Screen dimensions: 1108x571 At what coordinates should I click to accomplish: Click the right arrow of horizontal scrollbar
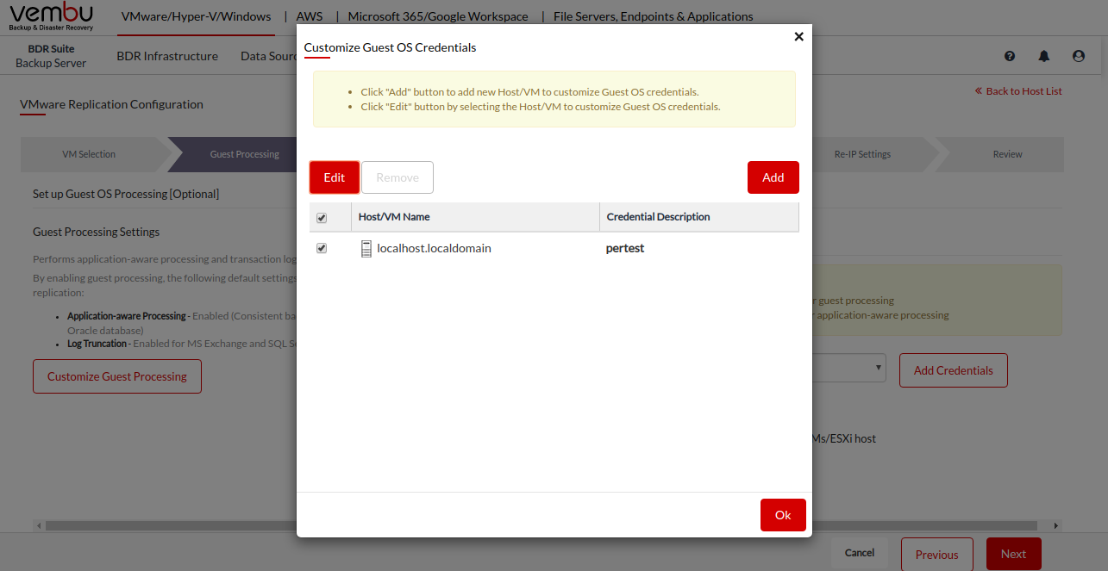1056,525
